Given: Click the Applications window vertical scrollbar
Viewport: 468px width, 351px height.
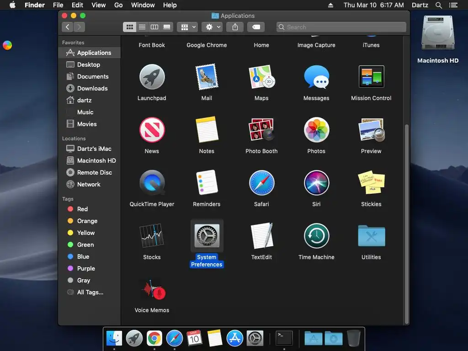Looking at the screenshot, I should coord(406,224).
